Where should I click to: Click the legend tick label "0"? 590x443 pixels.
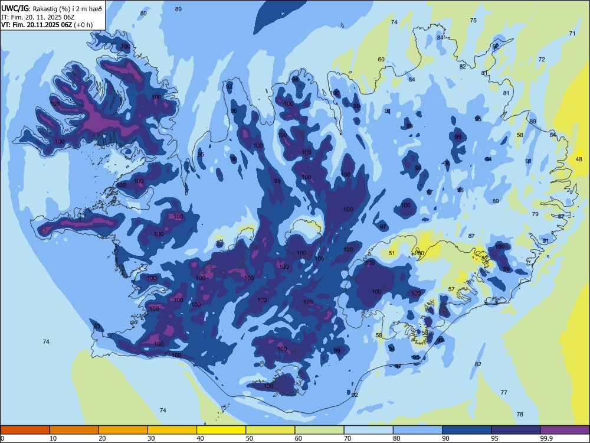(2, 438)
